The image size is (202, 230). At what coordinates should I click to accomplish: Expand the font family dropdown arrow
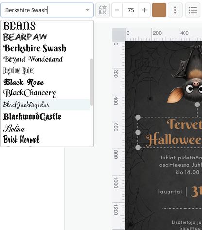pyautogui.click(x=87, y=10)
